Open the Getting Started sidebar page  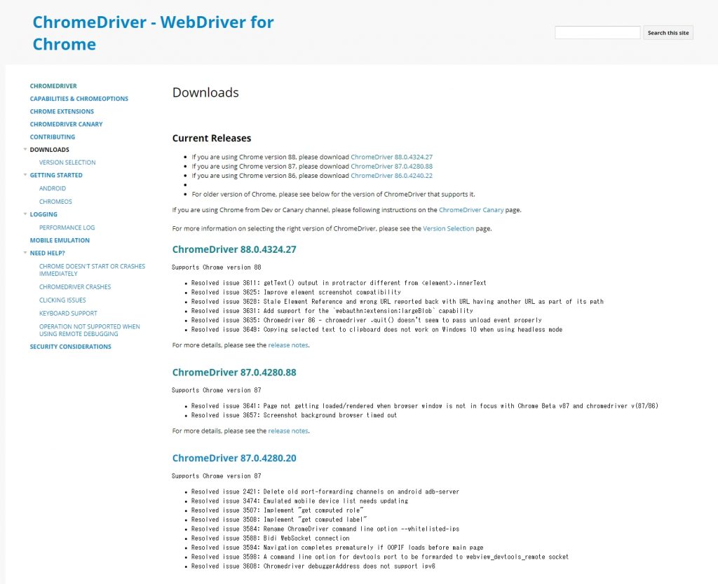click(x=56, y=176)
